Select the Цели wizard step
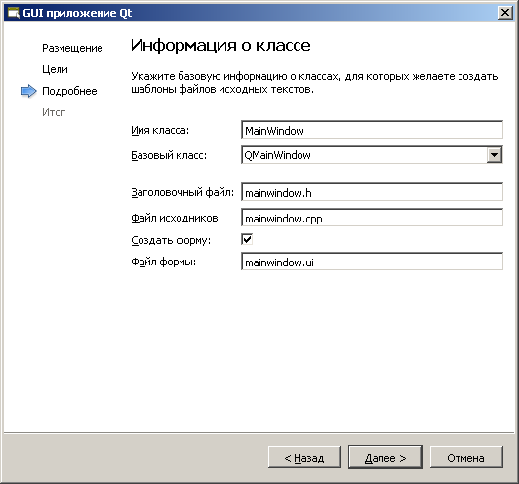The width and height of the screenshot is (519, 484). pos(55,69)
